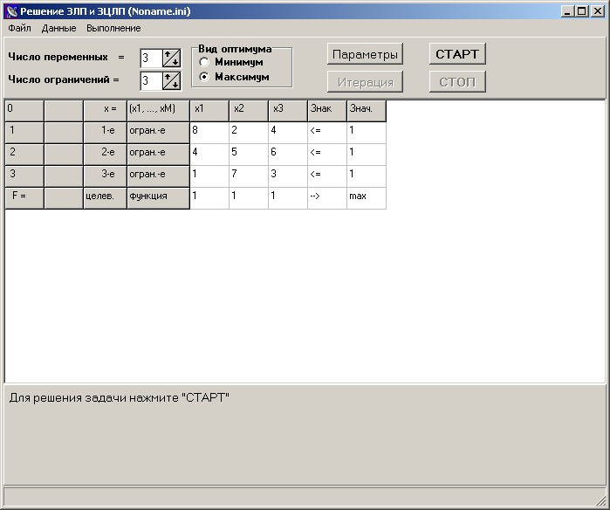Click the value cell of 1st constraint

(367, 133)
